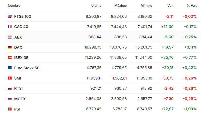Click the EU flag icon beside Euro Stoxx 50
This screenshot has width=201, height=114.
tap(10, 68)
